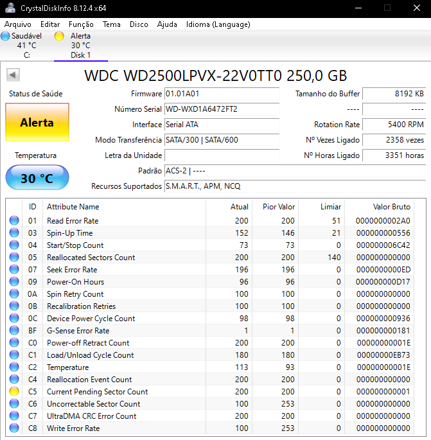Viewport: 431px width, 440px height.
Task: Select the Current Pending Sector Count row name
Action: click(x=97, y=391)
